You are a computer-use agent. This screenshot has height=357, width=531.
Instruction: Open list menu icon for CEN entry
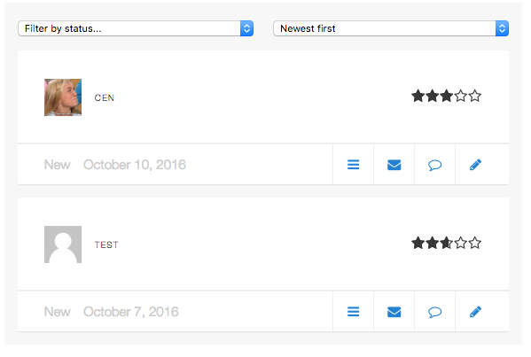pos(353,165)
